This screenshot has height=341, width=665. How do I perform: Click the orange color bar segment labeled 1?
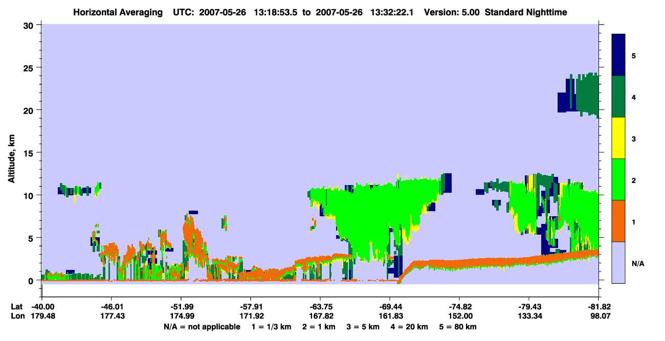click(618, 221)
